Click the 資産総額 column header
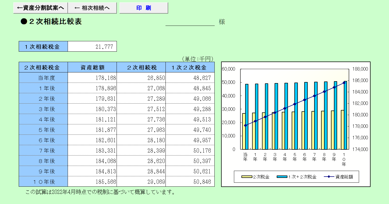Image resolution: width=389 pixels, height=204 pixels. coord(92,67)
